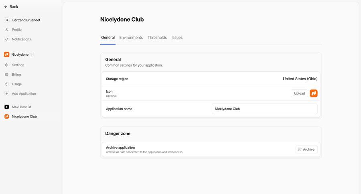Select the Maxi Best Of application

(22, 107)
